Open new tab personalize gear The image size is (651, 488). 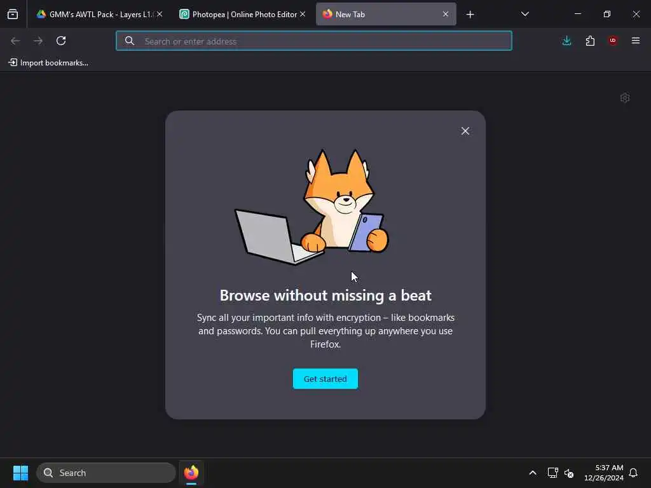(625, 98)
